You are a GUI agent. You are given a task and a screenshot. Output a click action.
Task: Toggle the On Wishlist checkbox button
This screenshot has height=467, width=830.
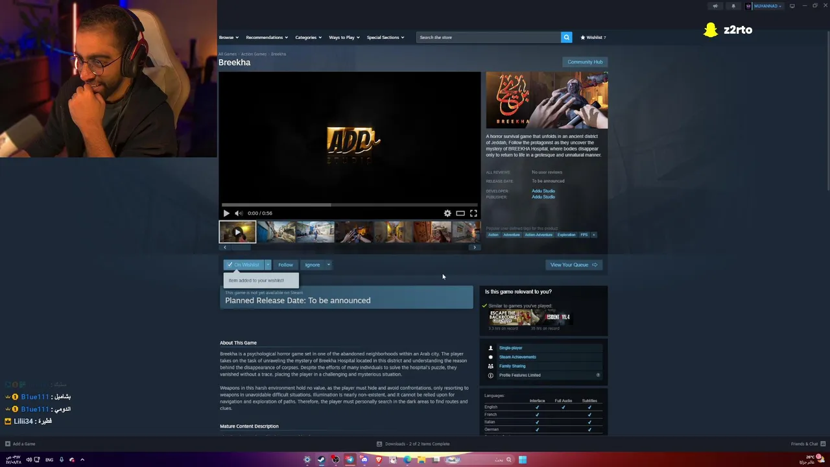tap(243, 265)
